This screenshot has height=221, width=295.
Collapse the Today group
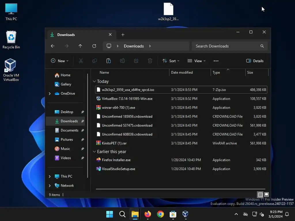(x=94, y=81)
